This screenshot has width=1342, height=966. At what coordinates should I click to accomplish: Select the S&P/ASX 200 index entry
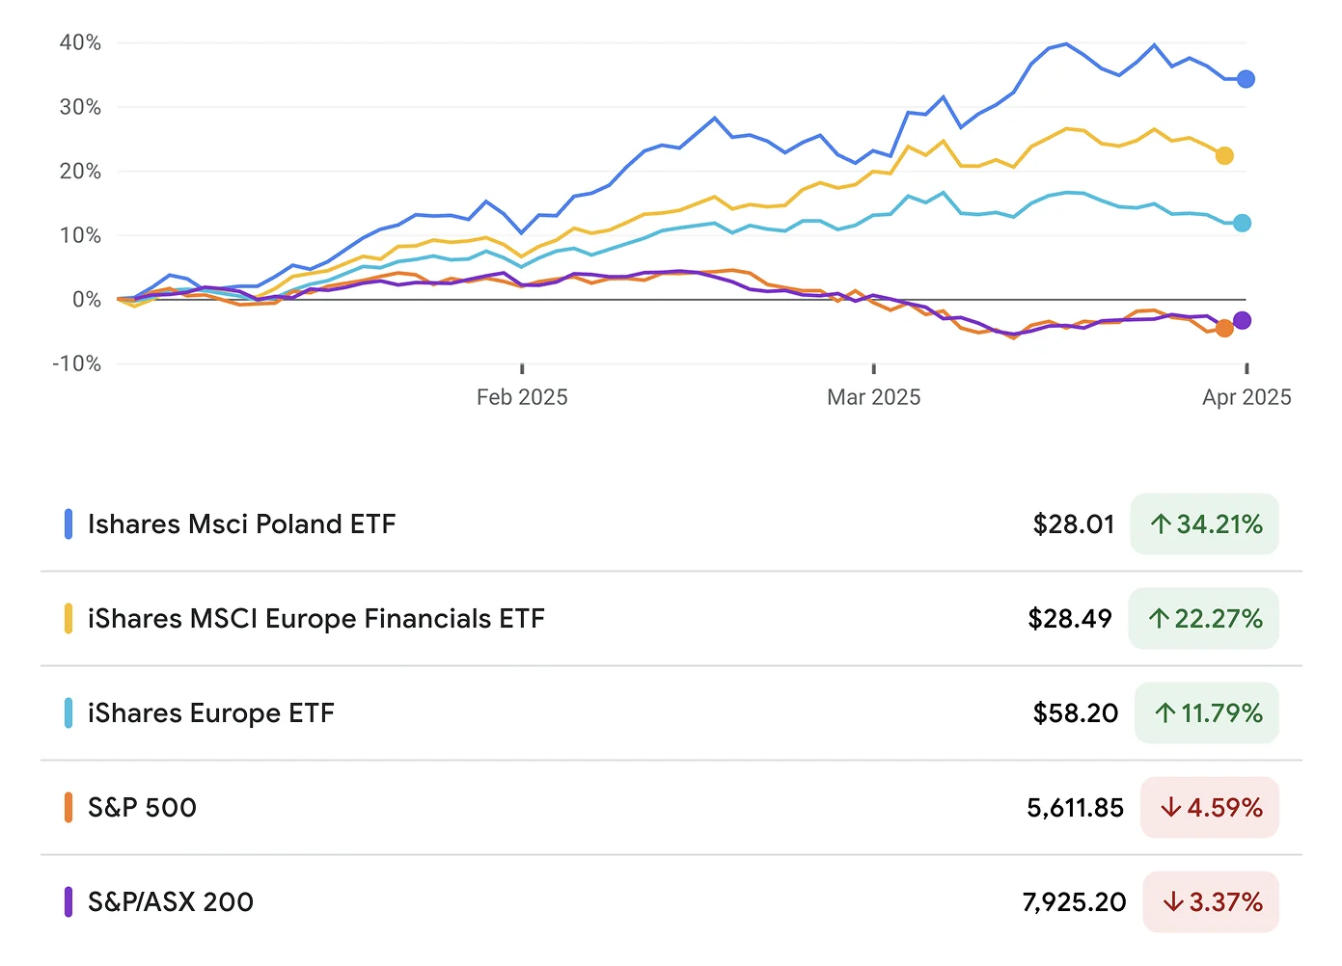[x=170, y=902]
